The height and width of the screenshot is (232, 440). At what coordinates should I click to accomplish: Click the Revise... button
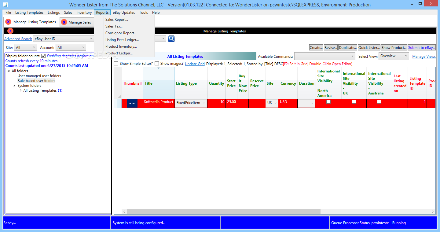[331, 48]
